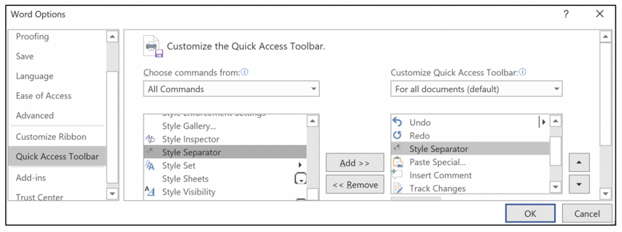Go to the Advanced options category
The width and height of the screenshot is (622, 232).
coord(35,115)
